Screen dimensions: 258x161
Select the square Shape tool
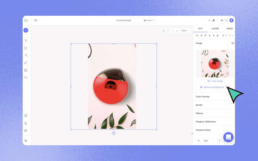[26, 48]
